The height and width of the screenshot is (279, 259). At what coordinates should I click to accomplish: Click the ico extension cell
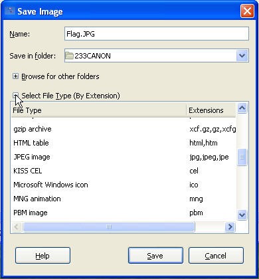[x=194, y=185]
